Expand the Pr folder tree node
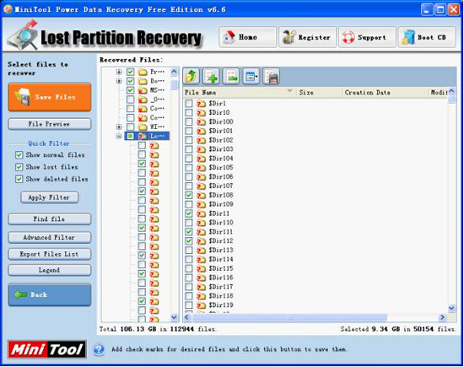464x367 pixels. [119, 72]
